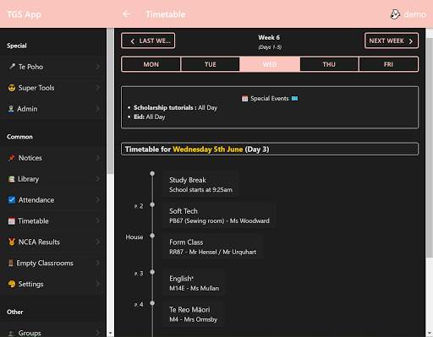Expand the Admin chevron
Screen dimensions: 433x337
(97, 109)
